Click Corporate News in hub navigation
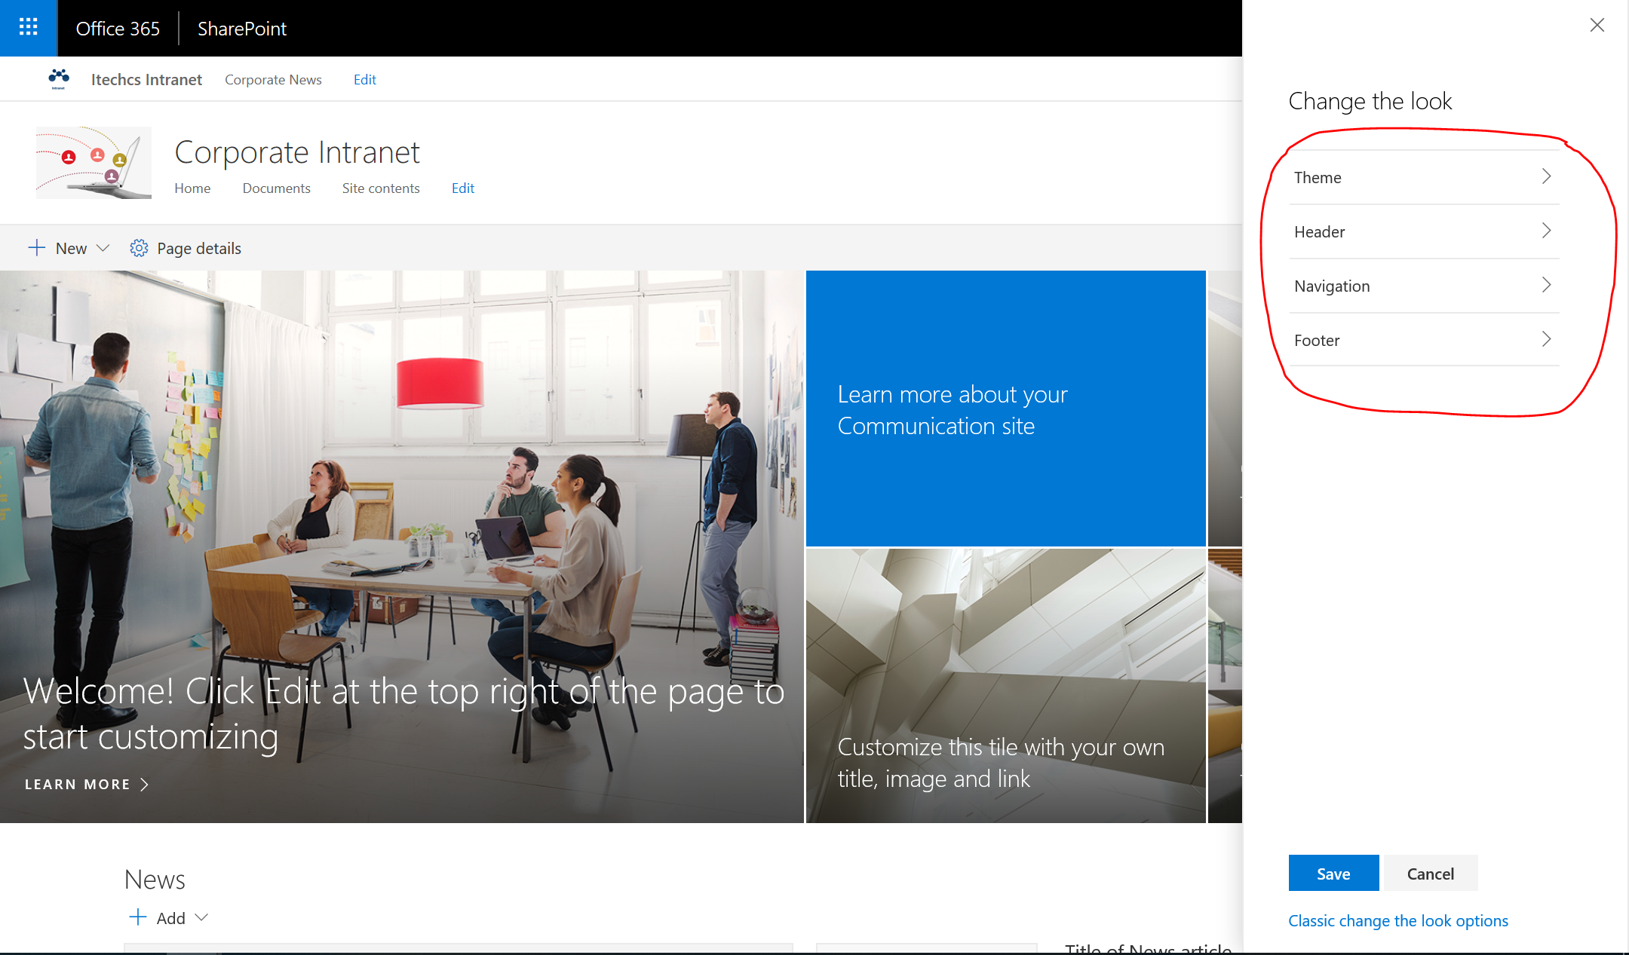This screenshot has height=955, width=1629. coord(273,80)
